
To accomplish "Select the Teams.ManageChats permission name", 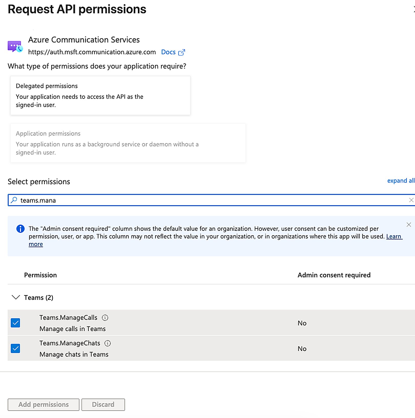I will pyautogui.click(x=70, y=343).
